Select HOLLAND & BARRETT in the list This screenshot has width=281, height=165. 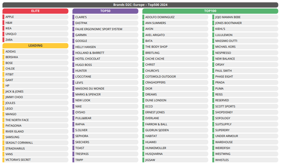[x=105, y=53]
